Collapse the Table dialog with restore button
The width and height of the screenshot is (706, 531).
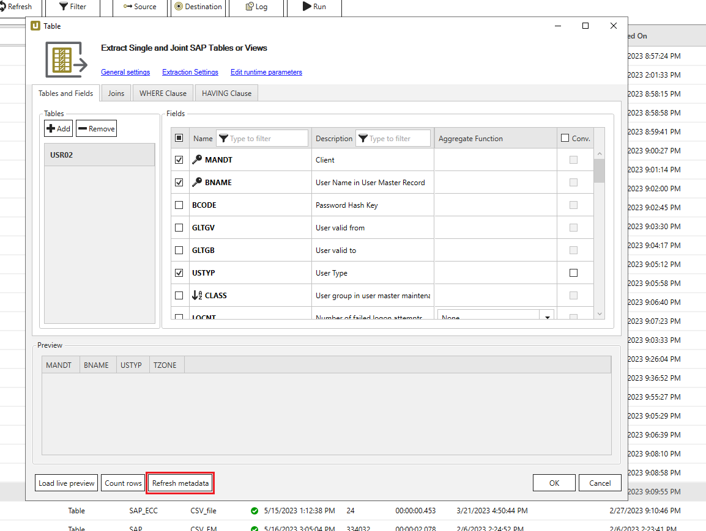[x=585, y=26]
